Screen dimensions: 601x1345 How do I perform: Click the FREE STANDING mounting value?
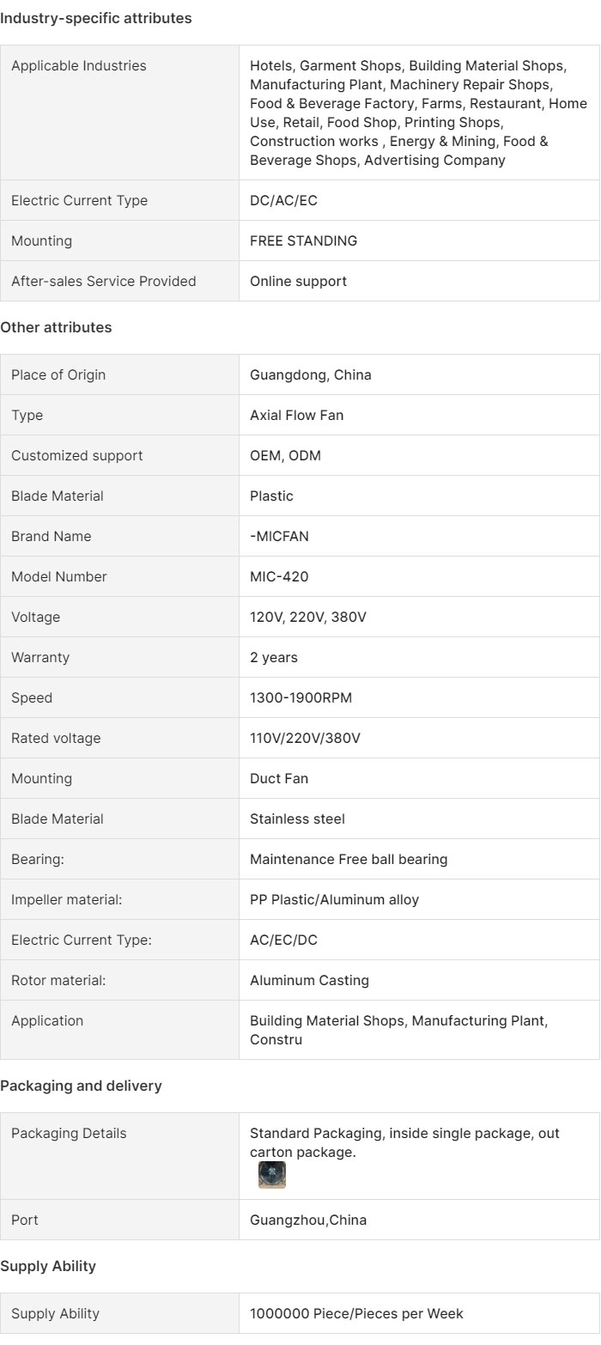tap(304, 240)
